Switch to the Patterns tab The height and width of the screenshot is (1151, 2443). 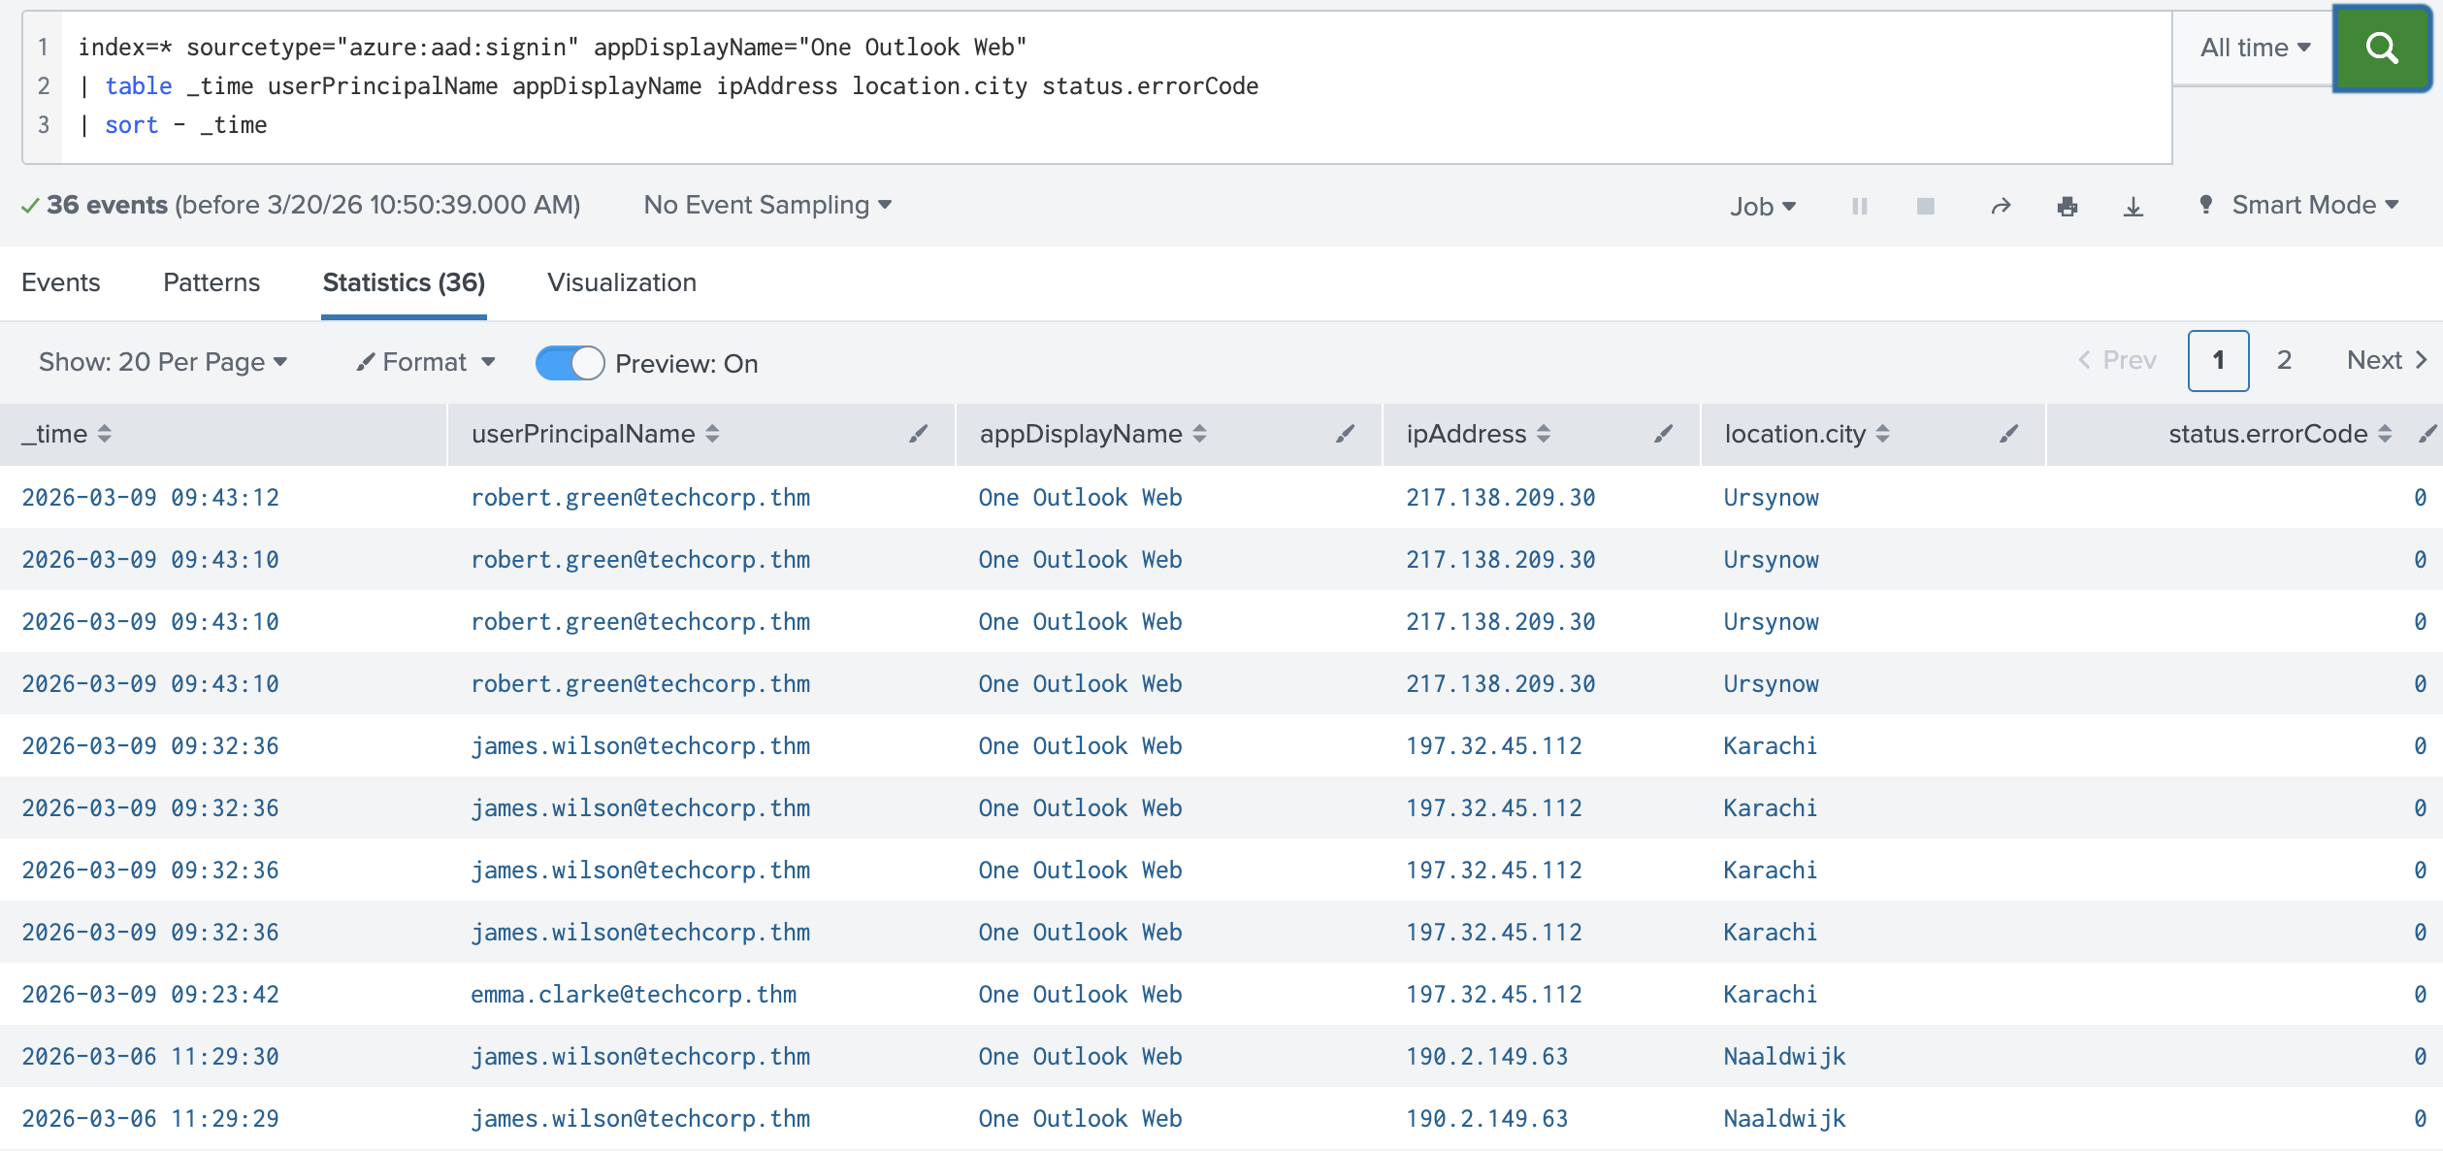[211, 282]
